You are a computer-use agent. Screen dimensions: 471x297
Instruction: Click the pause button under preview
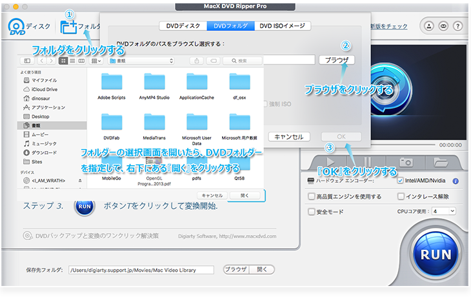[367, 163]
